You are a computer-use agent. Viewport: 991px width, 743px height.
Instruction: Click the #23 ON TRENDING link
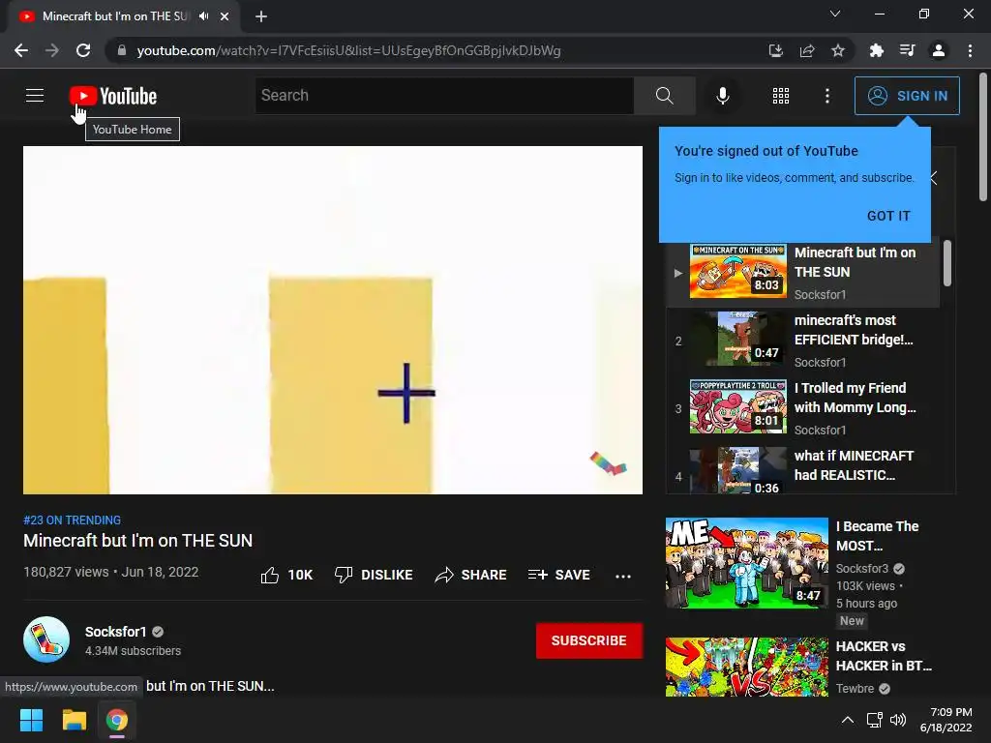(x=72, y=520)
